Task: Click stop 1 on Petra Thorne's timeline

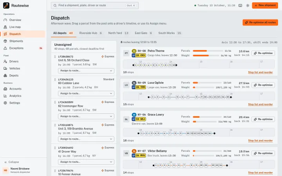Action: (136, 65)
